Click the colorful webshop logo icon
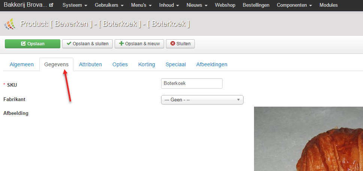Screen dimensions: 363x171 tap(10, 24)
